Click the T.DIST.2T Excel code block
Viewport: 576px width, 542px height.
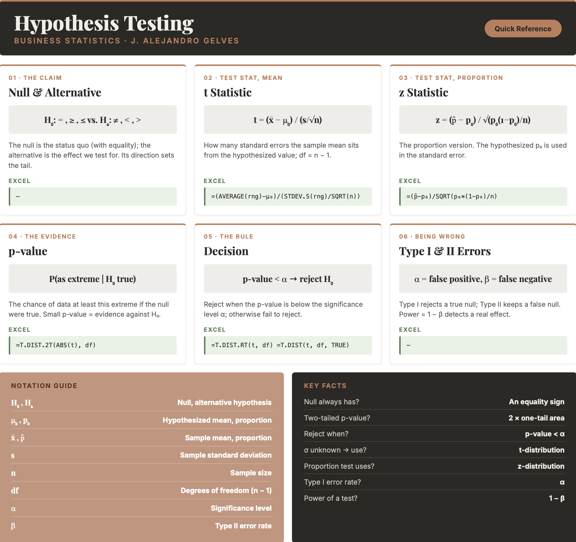(x=92, y=345)
